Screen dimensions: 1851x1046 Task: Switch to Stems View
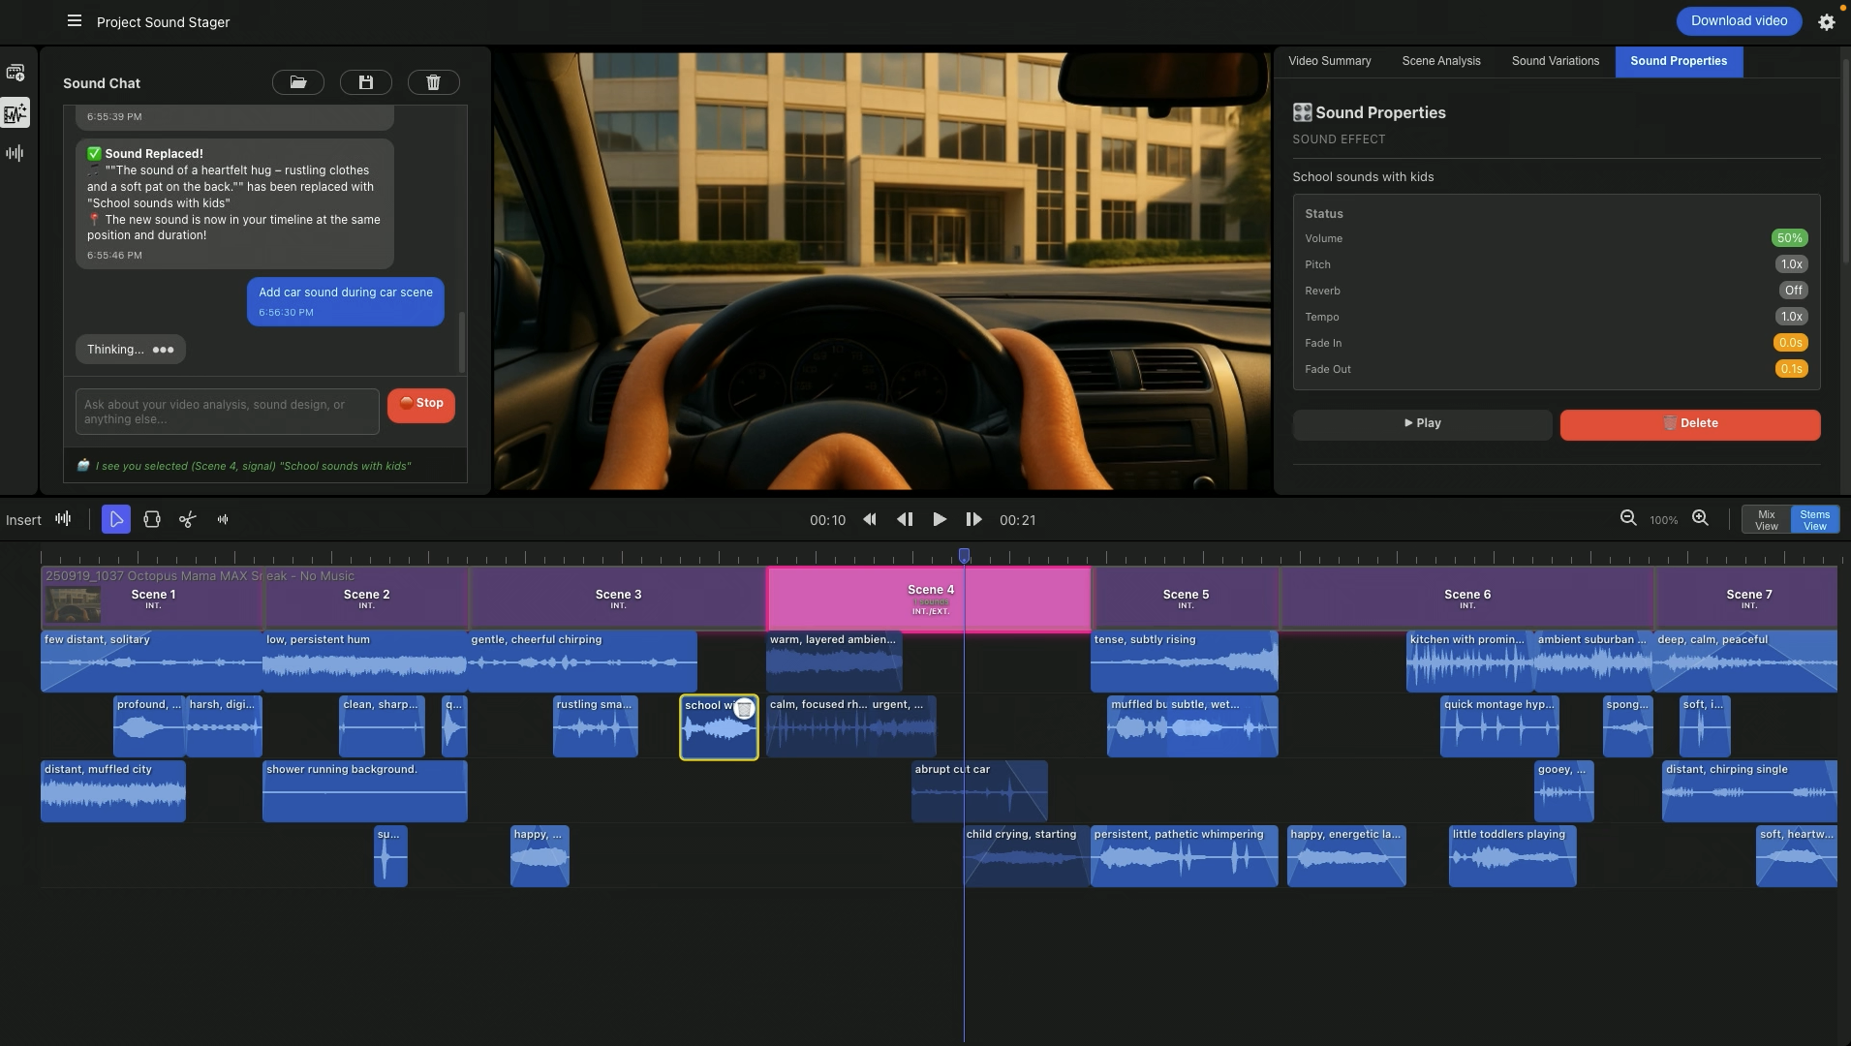1814,520
